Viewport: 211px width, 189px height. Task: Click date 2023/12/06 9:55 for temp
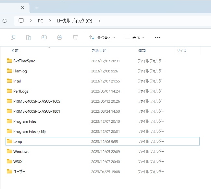click(105, 142)
